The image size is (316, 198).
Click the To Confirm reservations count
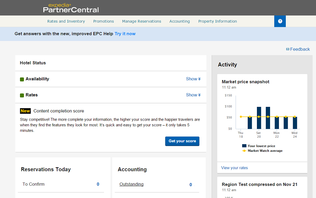[x=98, y=184]
